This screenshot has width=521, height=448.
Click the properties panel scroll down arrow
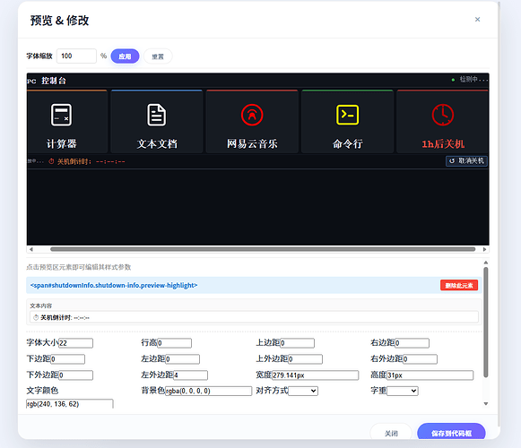(486, 404)
